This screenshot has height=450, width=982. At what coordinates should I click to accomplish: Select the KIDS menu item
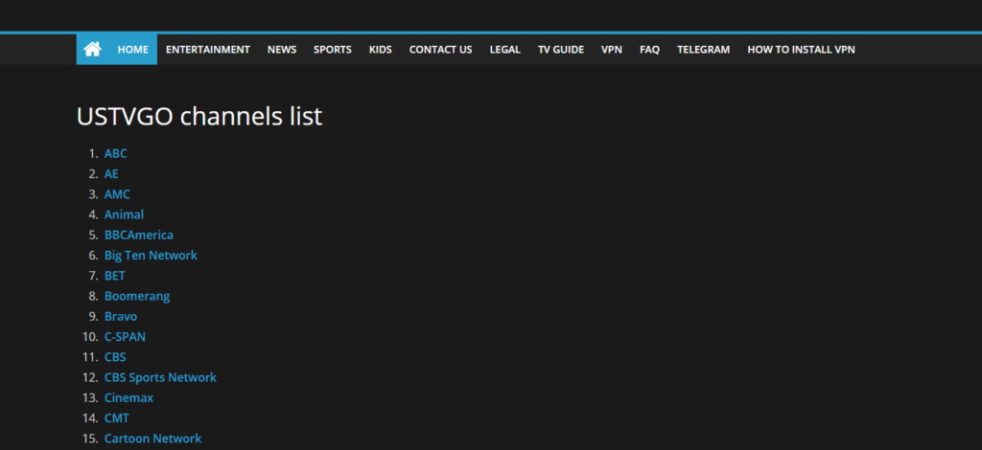(380, 50)
